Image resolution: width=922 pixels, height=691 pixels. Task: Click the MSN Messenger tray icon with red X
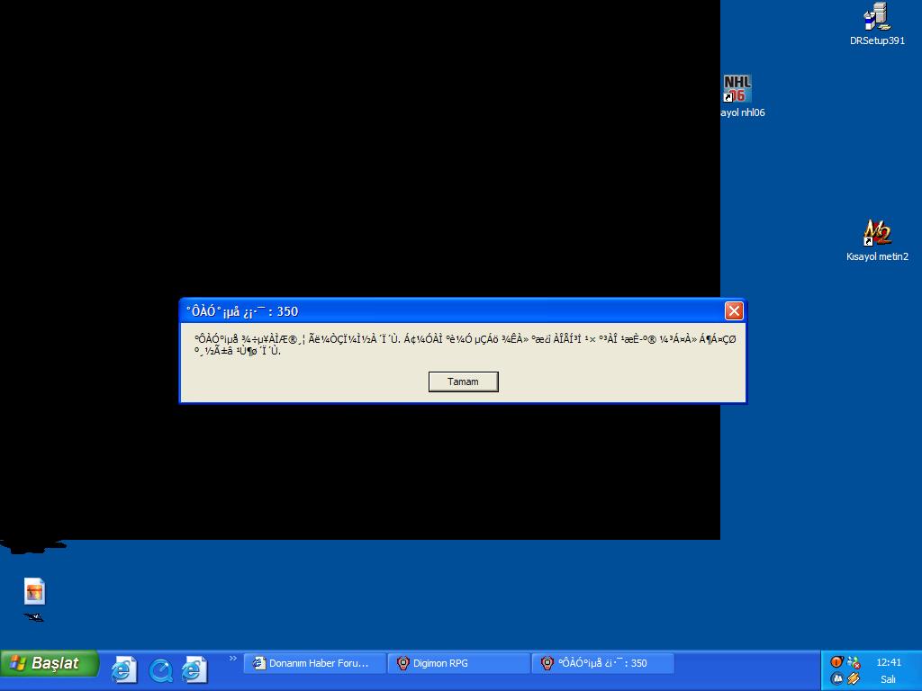[854, 662]
